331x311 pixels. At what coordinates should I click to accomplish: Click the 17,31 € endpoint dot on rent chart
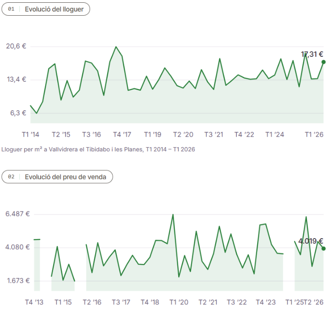pos(324,62)
